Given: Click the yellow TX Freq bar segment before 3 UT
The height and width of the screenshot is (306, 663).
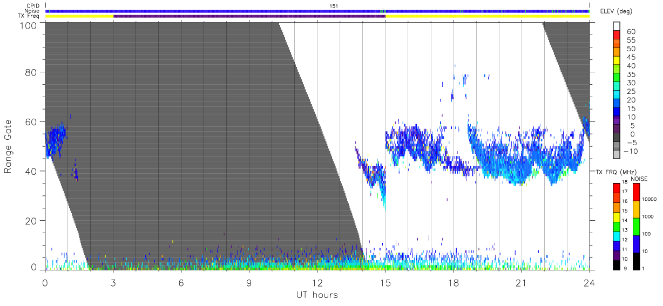Looking at the screenshot, I should click(79, 16).
